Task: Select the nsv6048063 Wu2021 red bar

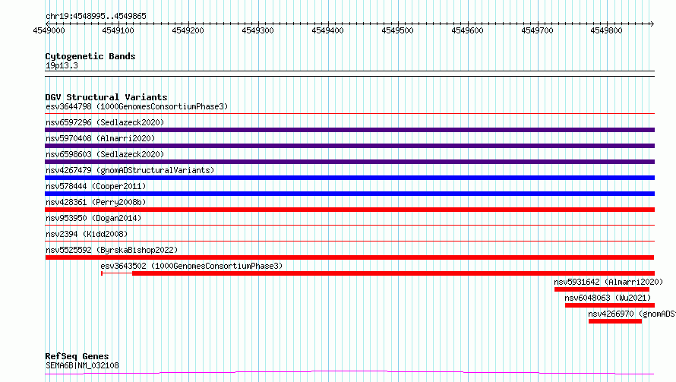Action: [x=610, y=305]
